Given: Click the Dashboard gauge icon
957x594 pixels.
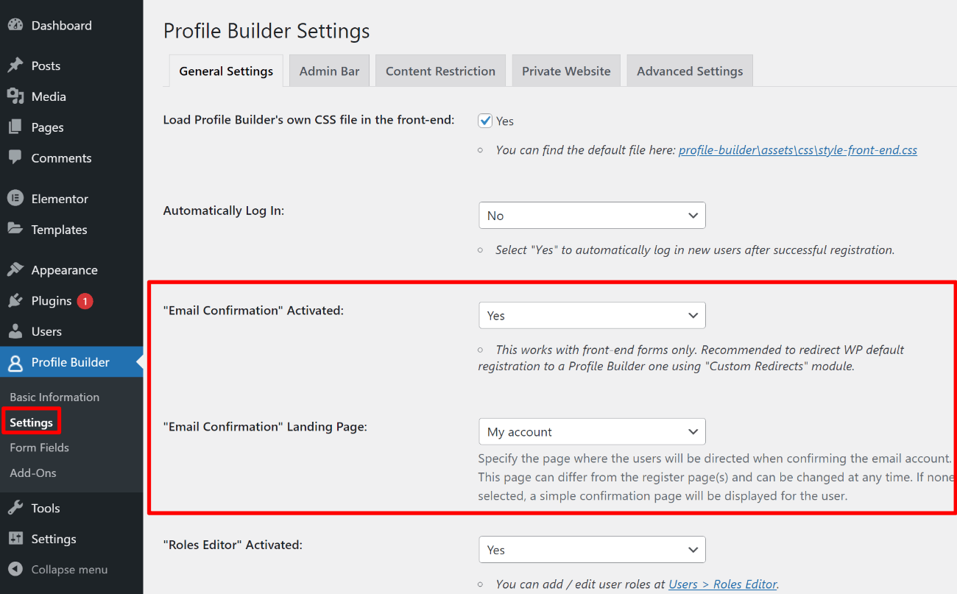Looking at the screenshot, I should [15, 25].
